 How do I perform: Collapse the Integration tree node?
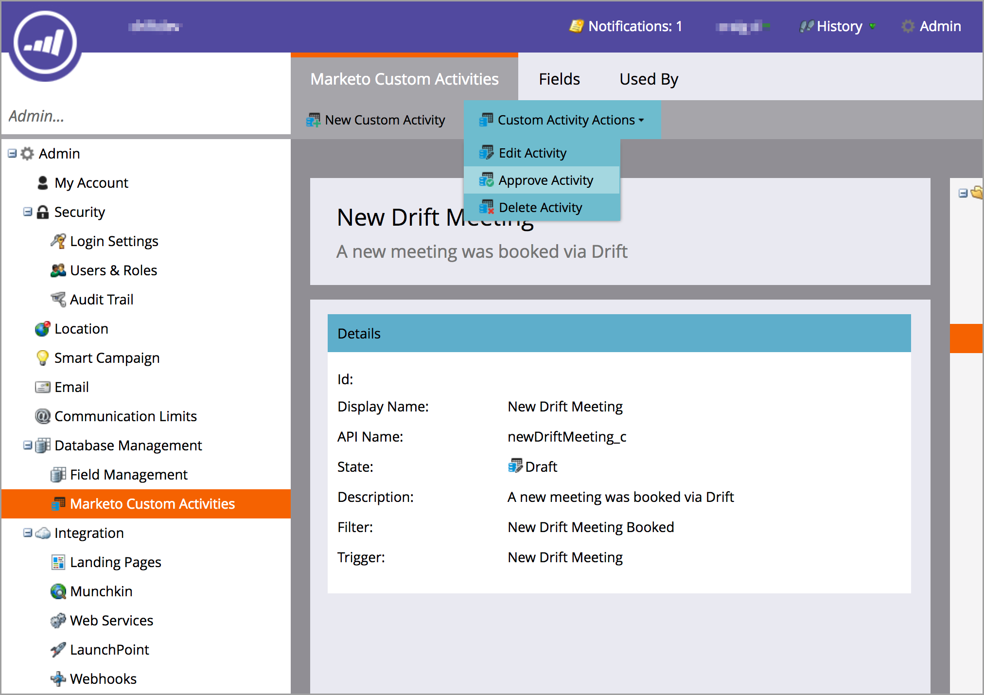click(28, 533)
